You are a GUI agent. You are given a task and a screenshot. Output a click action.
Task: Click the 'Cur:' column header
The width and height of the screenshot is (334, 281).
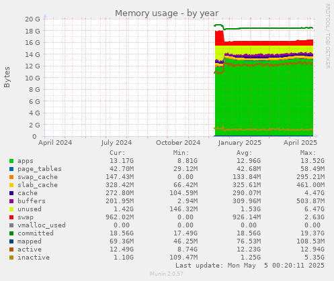[x=118, y=153]
